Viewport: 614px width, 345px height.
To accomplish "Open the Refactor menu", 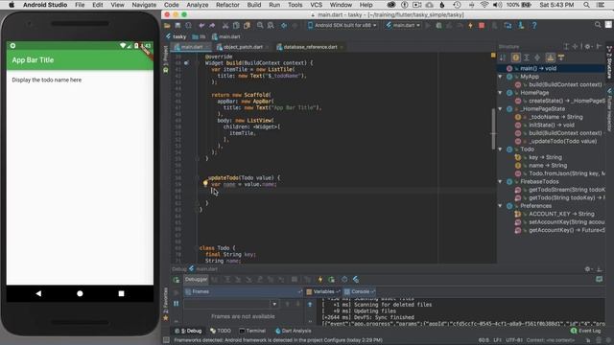I will point(227,5).
